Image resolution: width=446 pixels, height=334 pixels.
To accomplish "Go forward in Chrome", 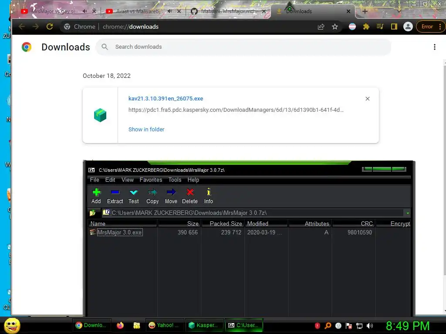I will click(36, 27).
